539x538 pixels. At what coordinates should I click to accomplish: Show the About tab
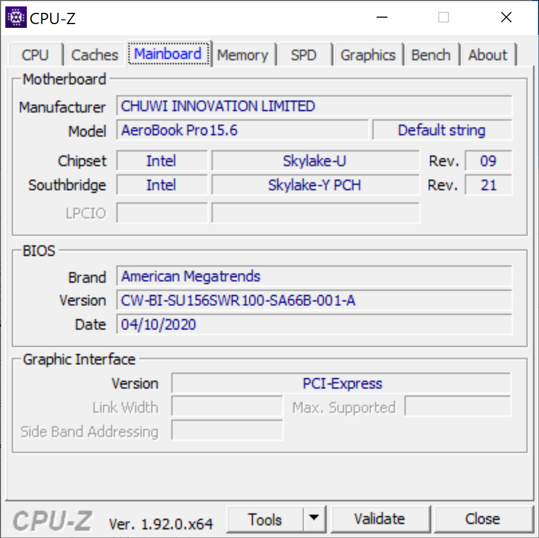pos(488,55)
